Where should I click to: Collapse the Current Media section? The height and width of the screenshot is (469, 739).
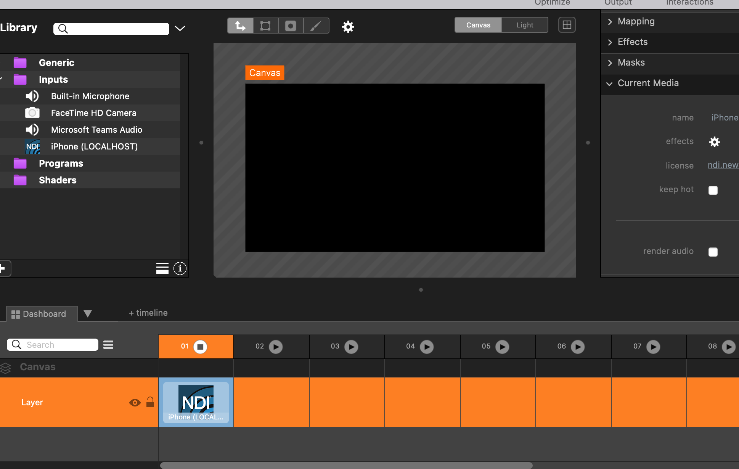pos(610,84)
